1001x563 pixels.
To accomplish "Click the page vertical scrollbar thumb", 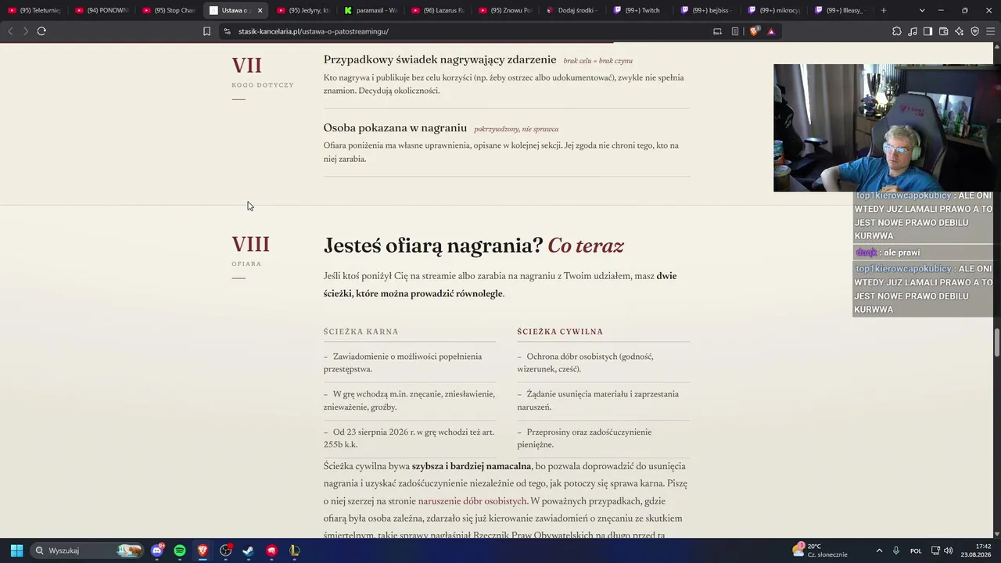I will [997, 342].
